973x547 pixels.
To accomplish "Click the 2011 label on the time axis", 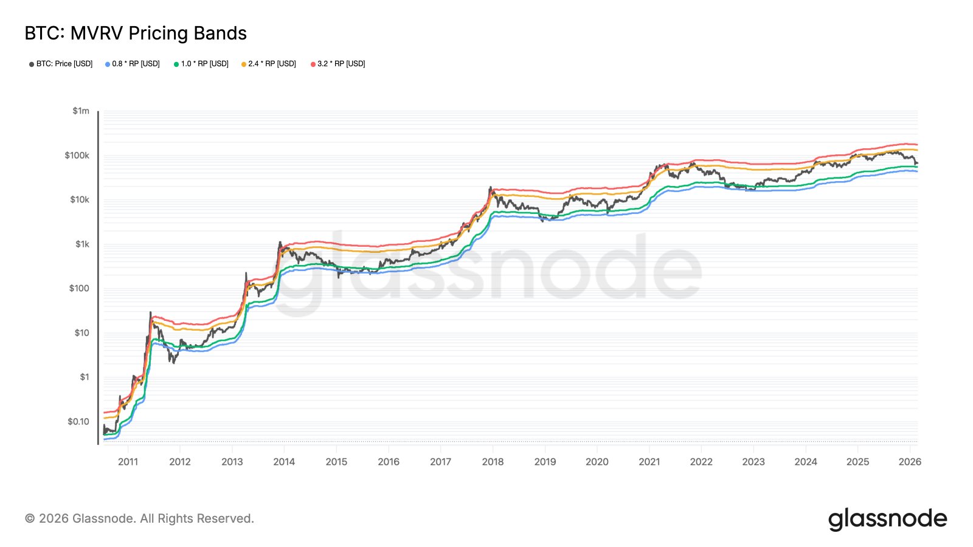I will (128, 462).
